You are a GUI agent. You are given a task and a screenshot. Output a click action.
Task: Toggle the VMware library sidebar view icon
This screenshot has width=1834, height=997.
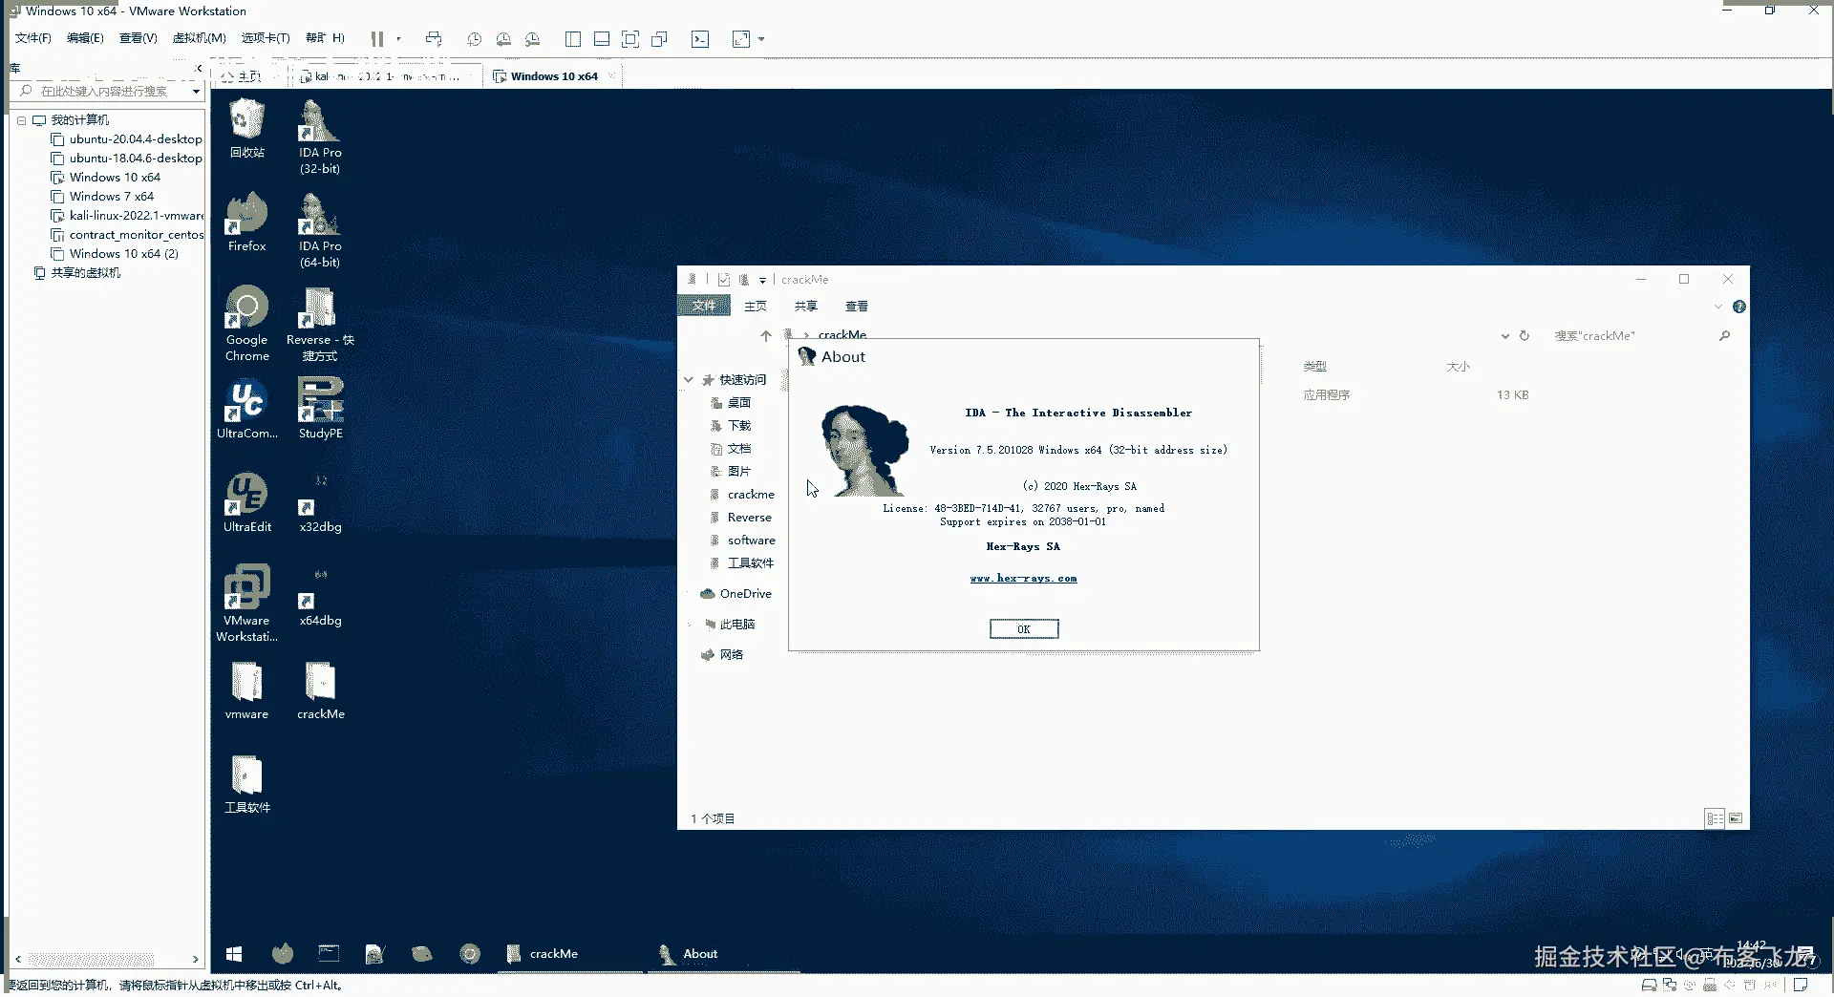573,39
